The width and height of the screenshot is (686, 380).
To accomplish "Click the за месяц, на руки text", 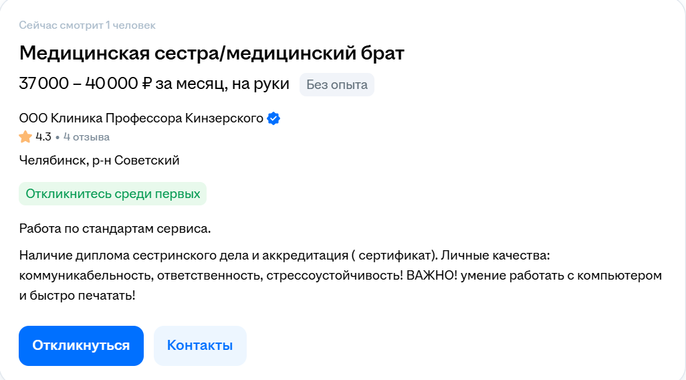I will point(223,84).
